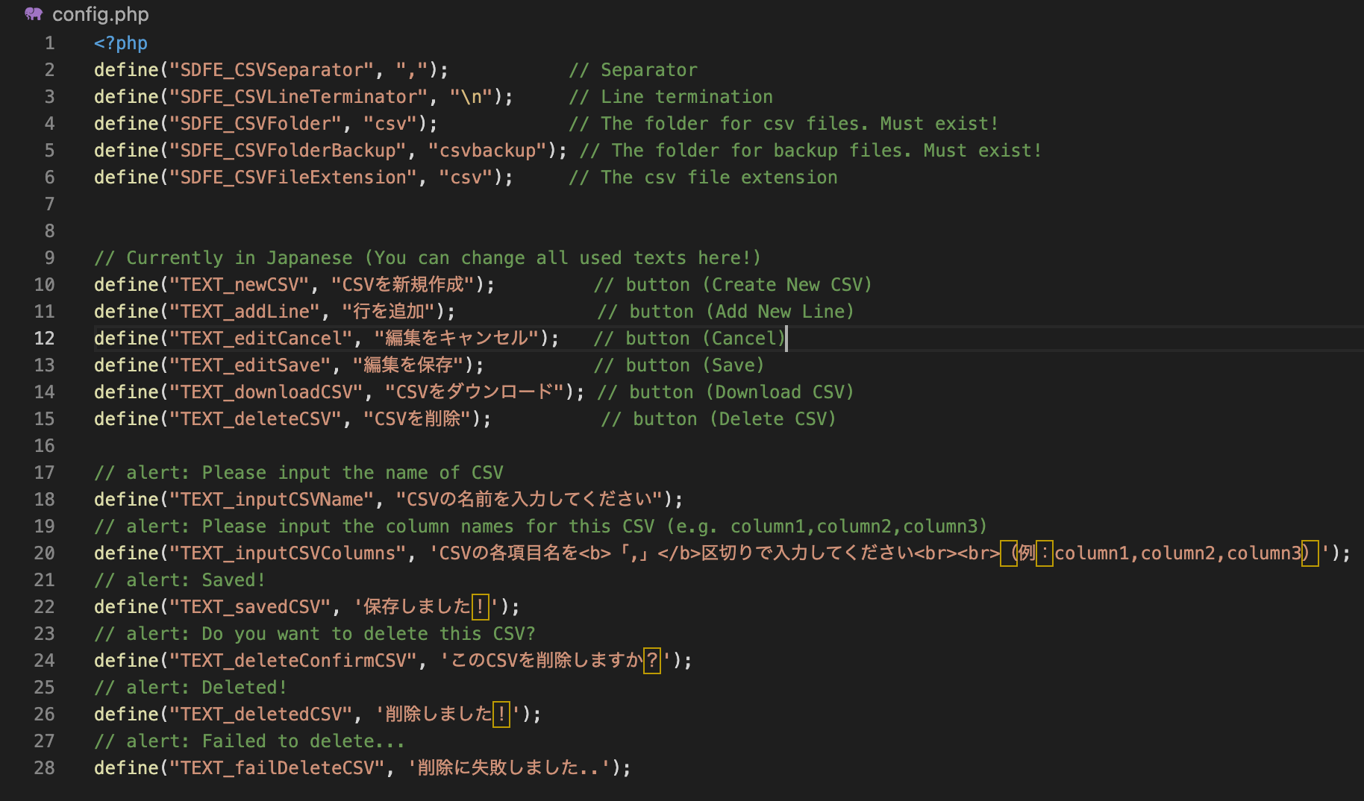Click the 'Currently in Japanese' comment line
Image resolution: width=1364 pixels, height=801 pixels.
tap(428, 258)
